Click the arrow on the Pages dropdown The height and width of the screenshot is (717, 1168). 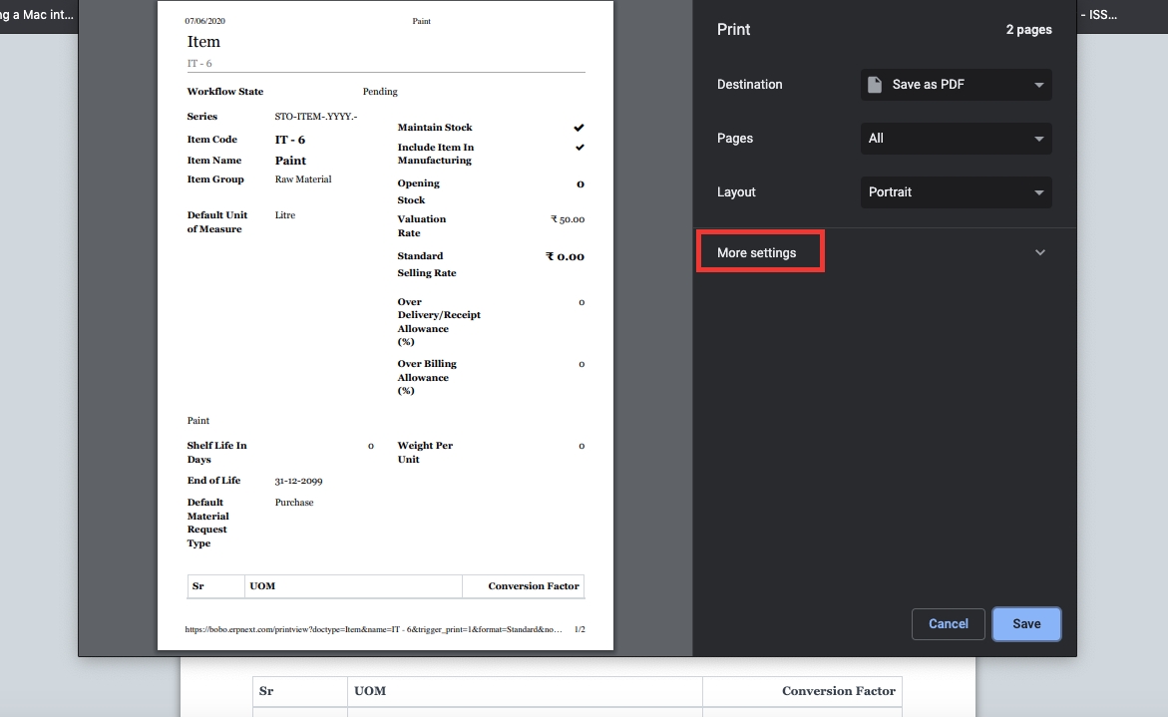pos(1038,139)
